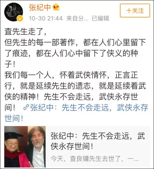This screenshot has width=154, height=169.
Task: Tap the 已编辑 edited label
Action: click(x=100, y=18)
